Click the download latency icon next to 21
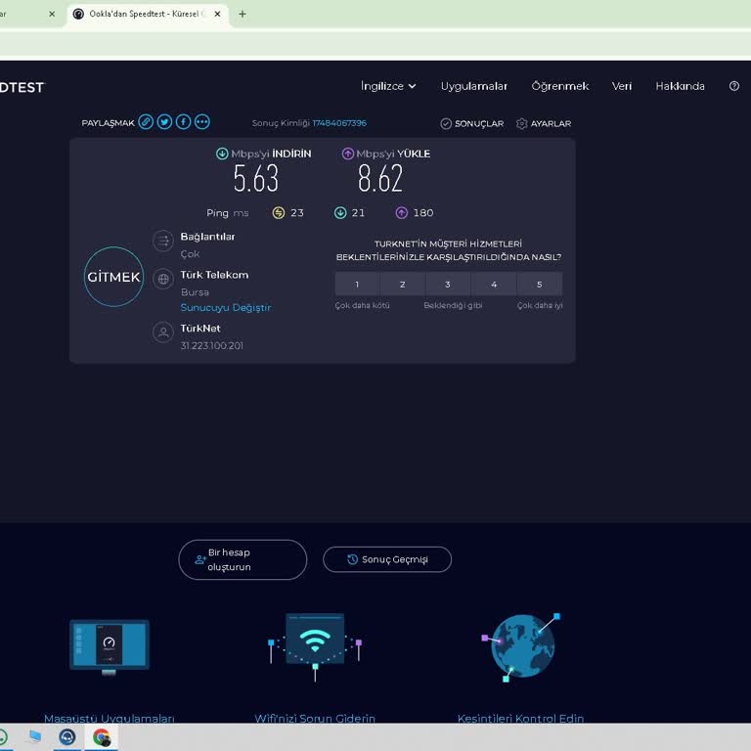Viewport: 751px width, 751px height. [x=340, y=212]
